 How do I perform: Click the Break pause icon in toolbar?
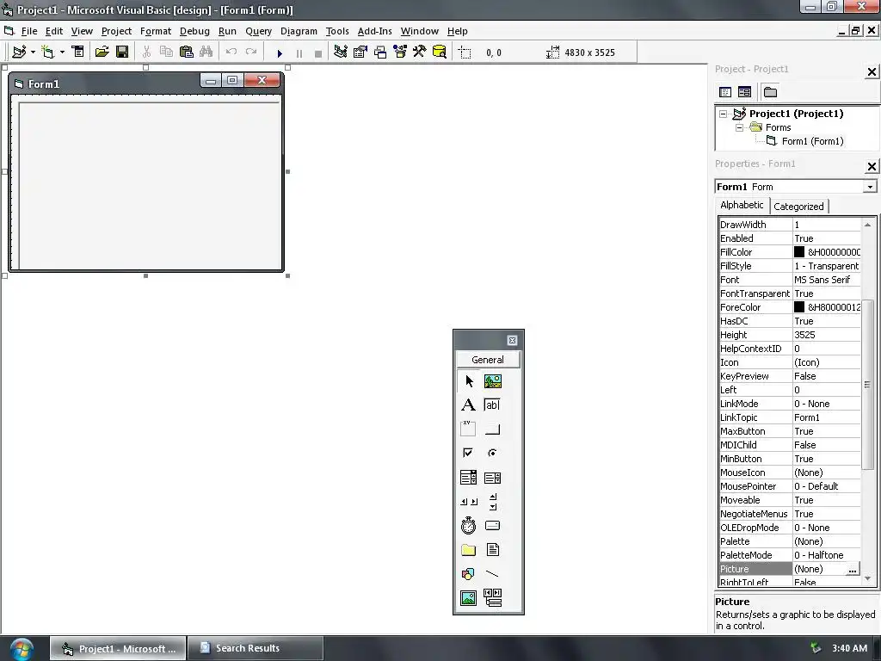coord(299,53)
